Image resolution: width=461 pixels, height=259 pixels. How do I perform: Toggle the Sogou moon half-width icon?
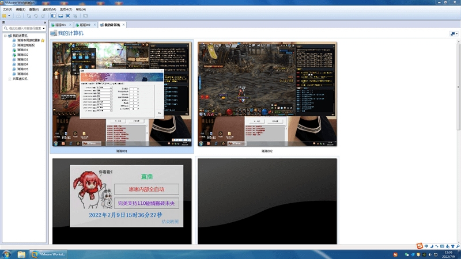tap(432, 246)
